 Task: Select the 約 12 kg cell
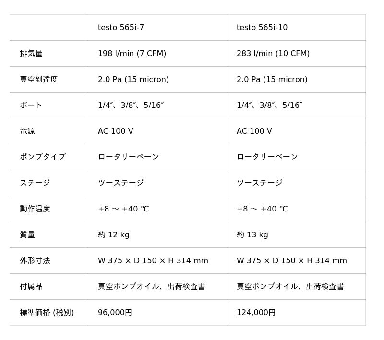click(114, 235)
